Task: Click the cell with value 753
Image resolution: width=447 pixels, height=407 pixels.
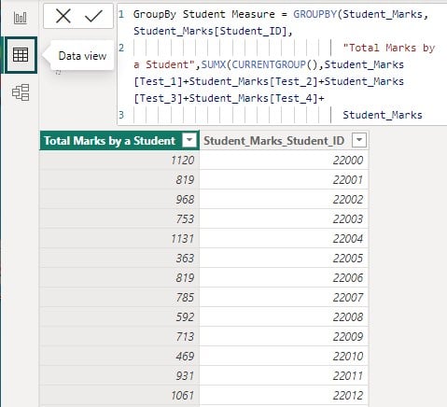Action: pos(119,219)
